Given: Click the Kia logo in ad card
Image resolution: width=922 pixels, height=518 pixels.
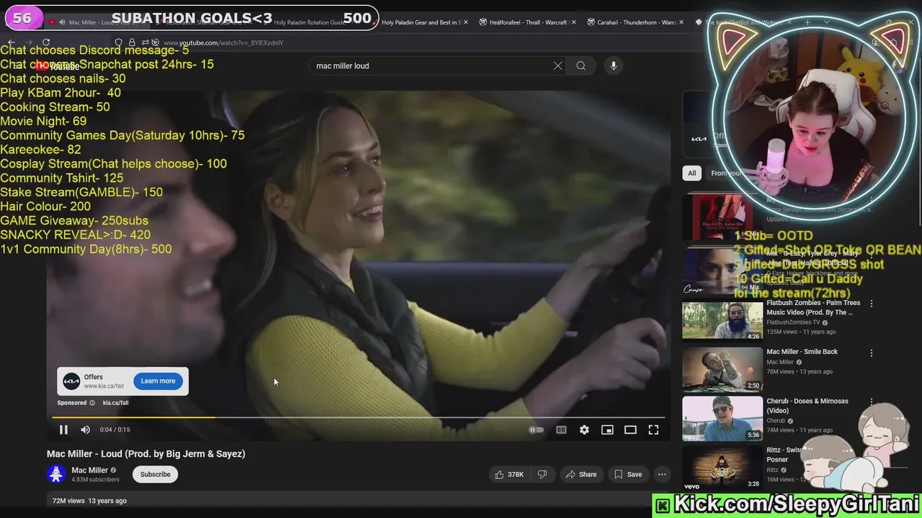Looking at the screenshot, I should tap(71, 381).
